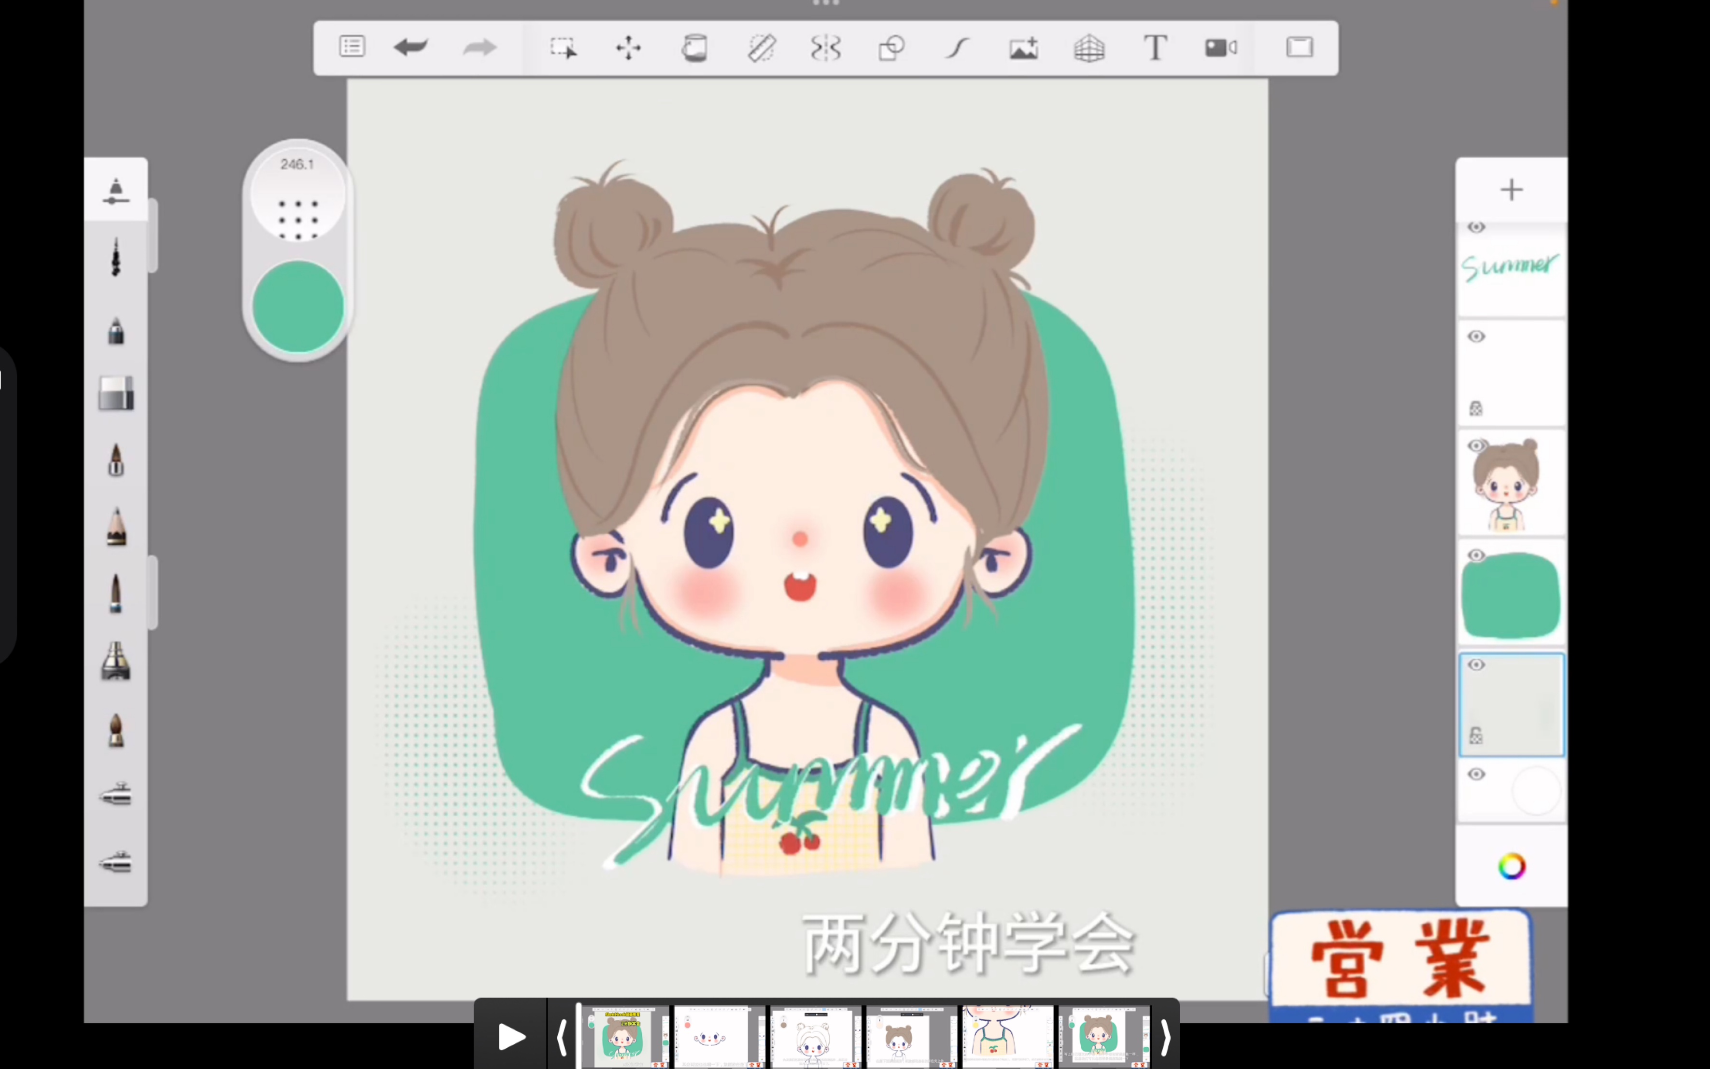Open the main menu list icon

pyautogui.click(x=352, y=47)
